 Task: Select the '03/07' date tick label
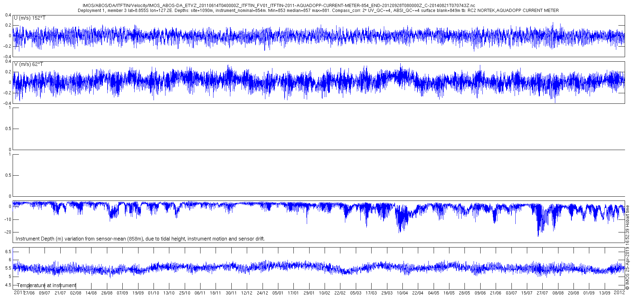click(511, 293)
